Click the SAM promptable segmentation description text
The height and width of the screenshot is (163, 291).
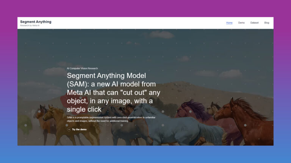click(111, 119)
